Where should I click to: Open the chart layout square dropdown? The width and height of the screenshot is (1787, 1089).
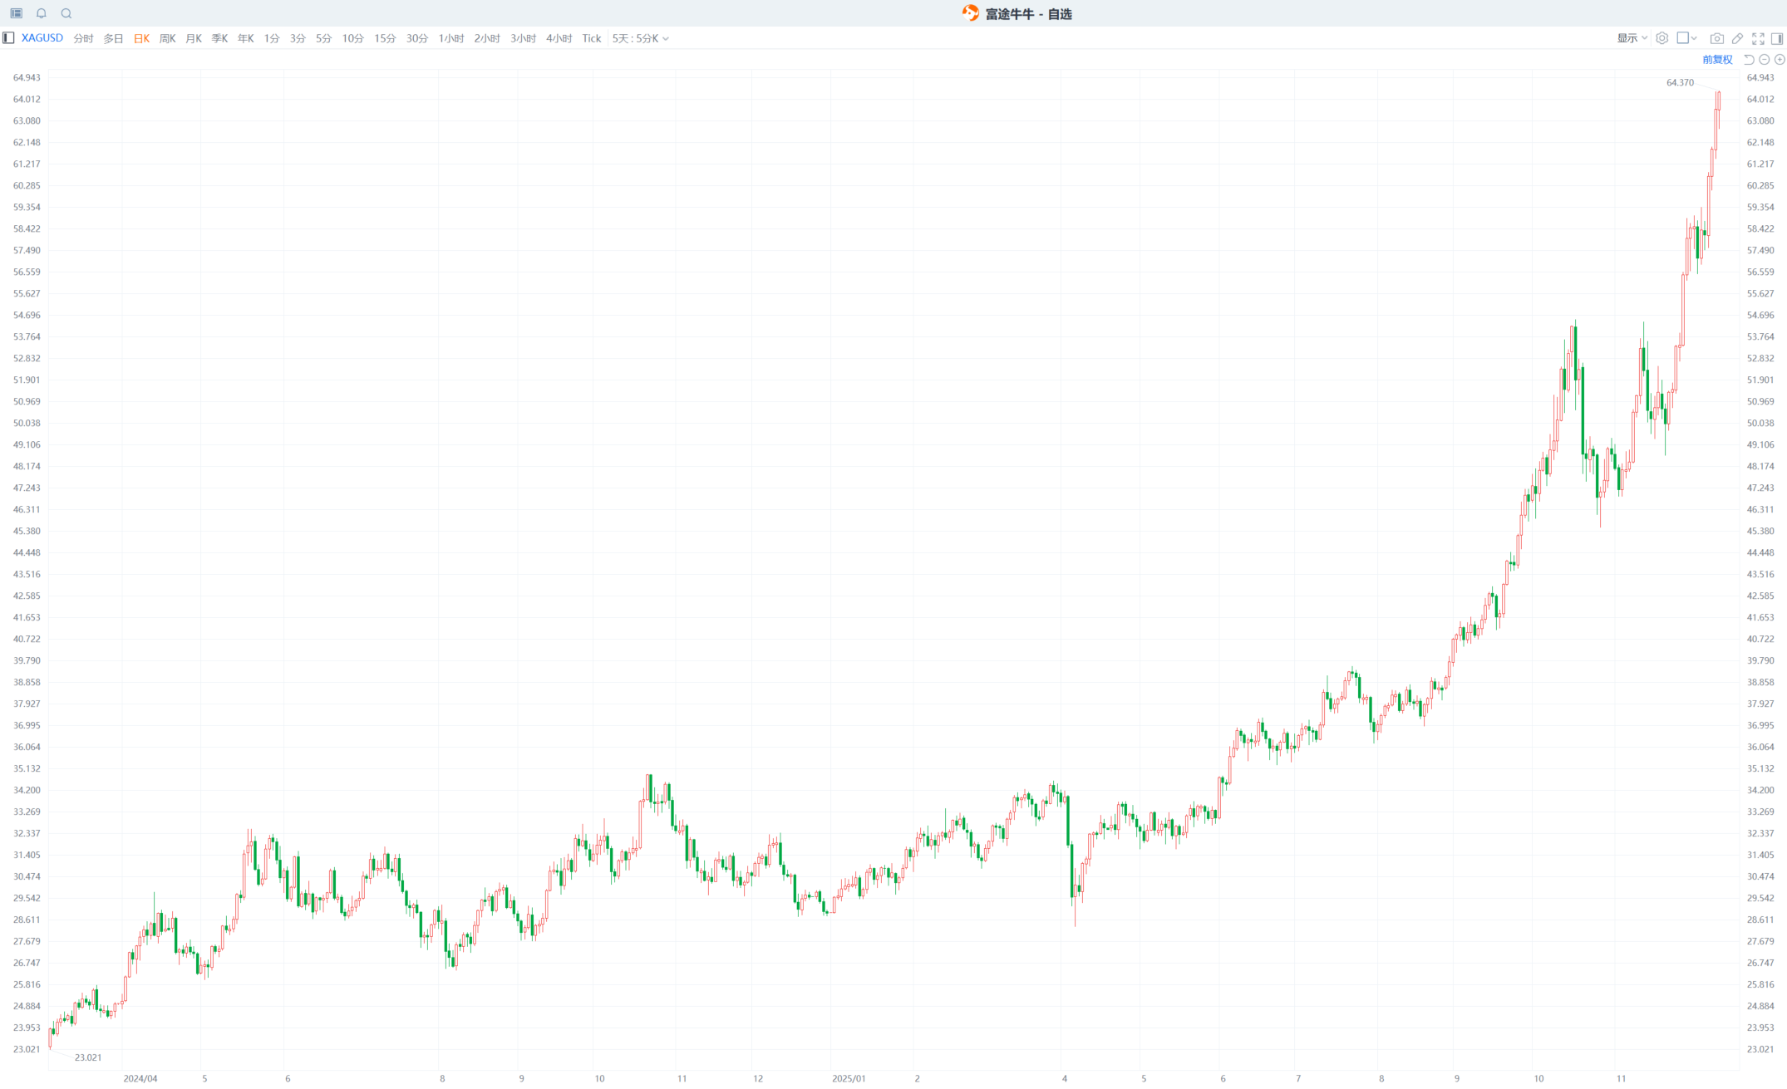point(1686,38)
